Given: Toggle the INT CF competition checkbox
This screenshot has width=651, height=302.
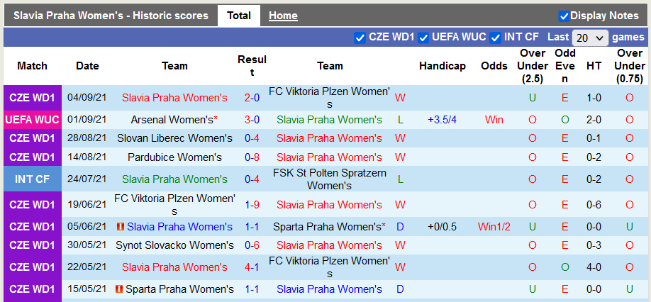Looking at the screenshot, I should pyautogui.click(x=496, y=38).
